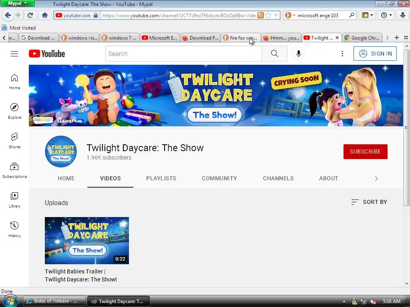Click the YouTube search input field
The height and width of the screenshot is (307, 410).
click(x=183, y=54)
